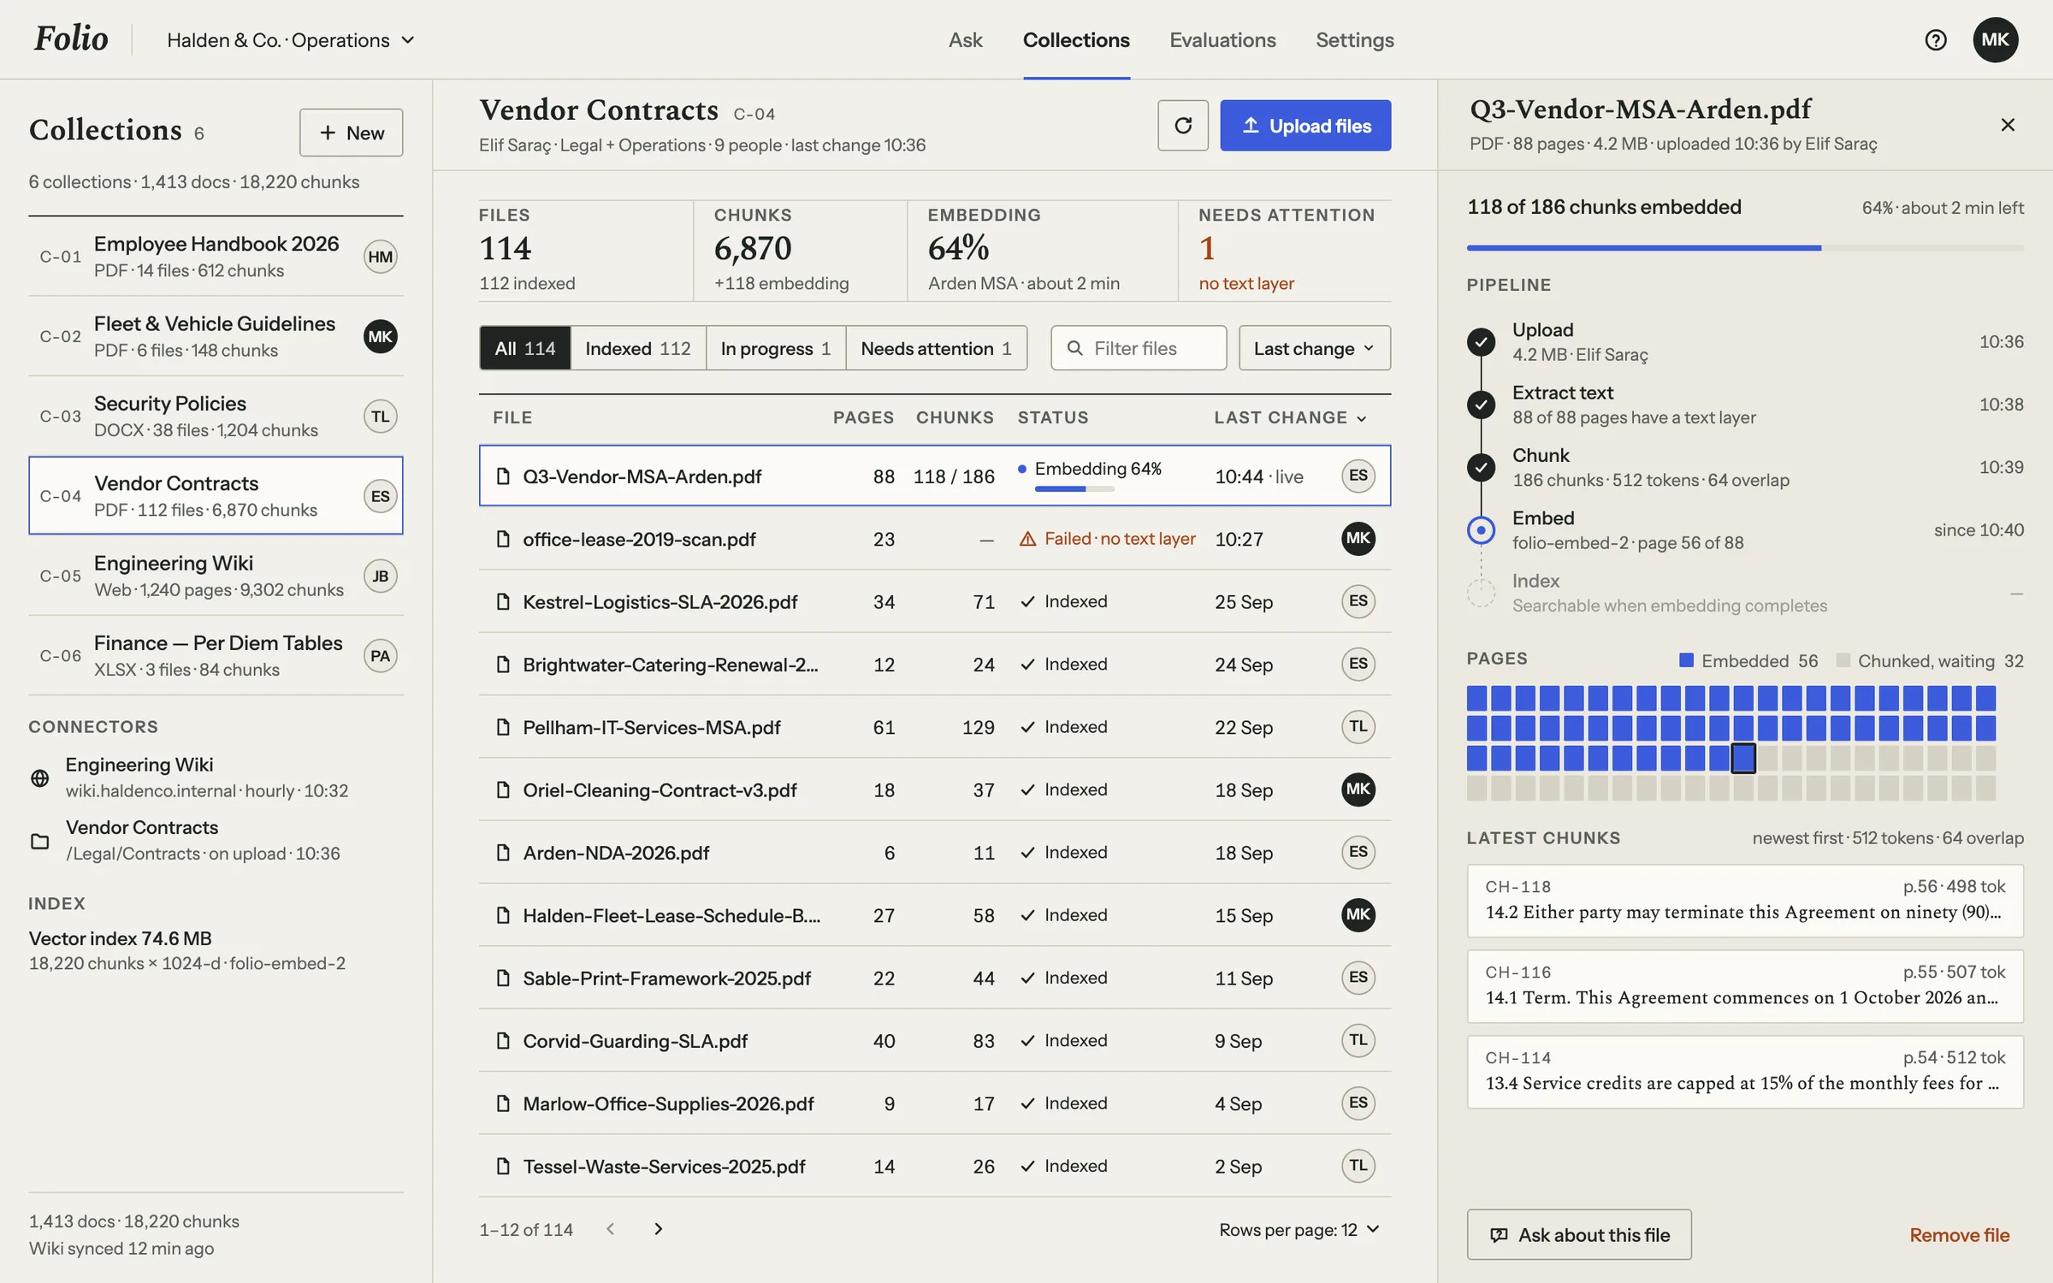Open Rows per page: 12 dropdown
Image resolution: width=2053 pixels, height=1283 pixels.
[x=1299, y=1229]
